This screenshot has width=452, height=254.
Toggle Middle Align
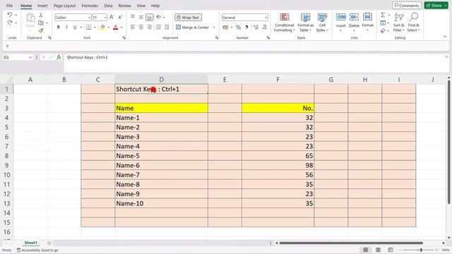141,17
